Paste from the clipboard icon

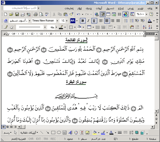pyautogui.click(x=66, y=14)
